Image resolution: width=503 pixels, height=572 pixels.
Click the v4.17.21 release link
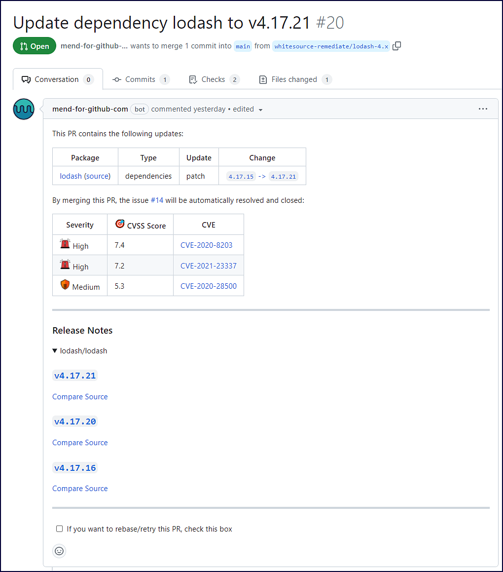(75, 376)
